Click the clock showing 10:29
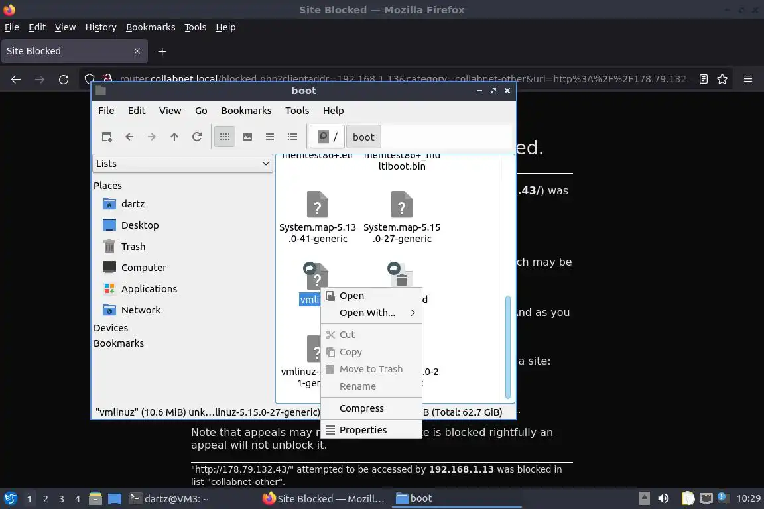Image resolution: width=764 pixels, height=509 pixels. [x=748, y=499]
